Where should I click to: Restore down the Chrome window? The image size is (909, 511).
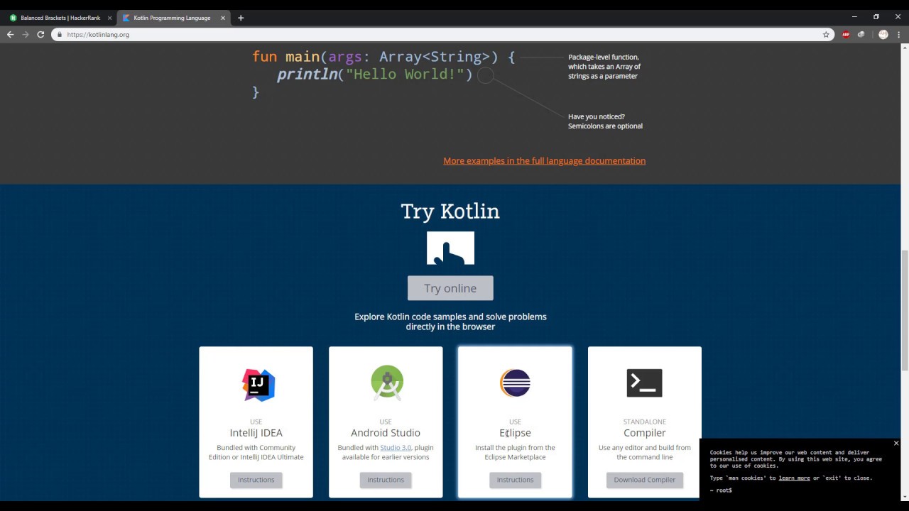(x=876, y=16)
